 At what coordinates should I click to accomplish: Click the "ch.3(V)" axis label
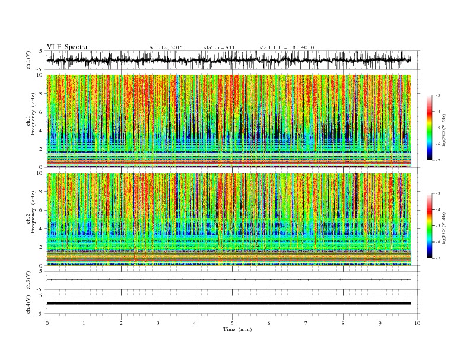point(28,281)
